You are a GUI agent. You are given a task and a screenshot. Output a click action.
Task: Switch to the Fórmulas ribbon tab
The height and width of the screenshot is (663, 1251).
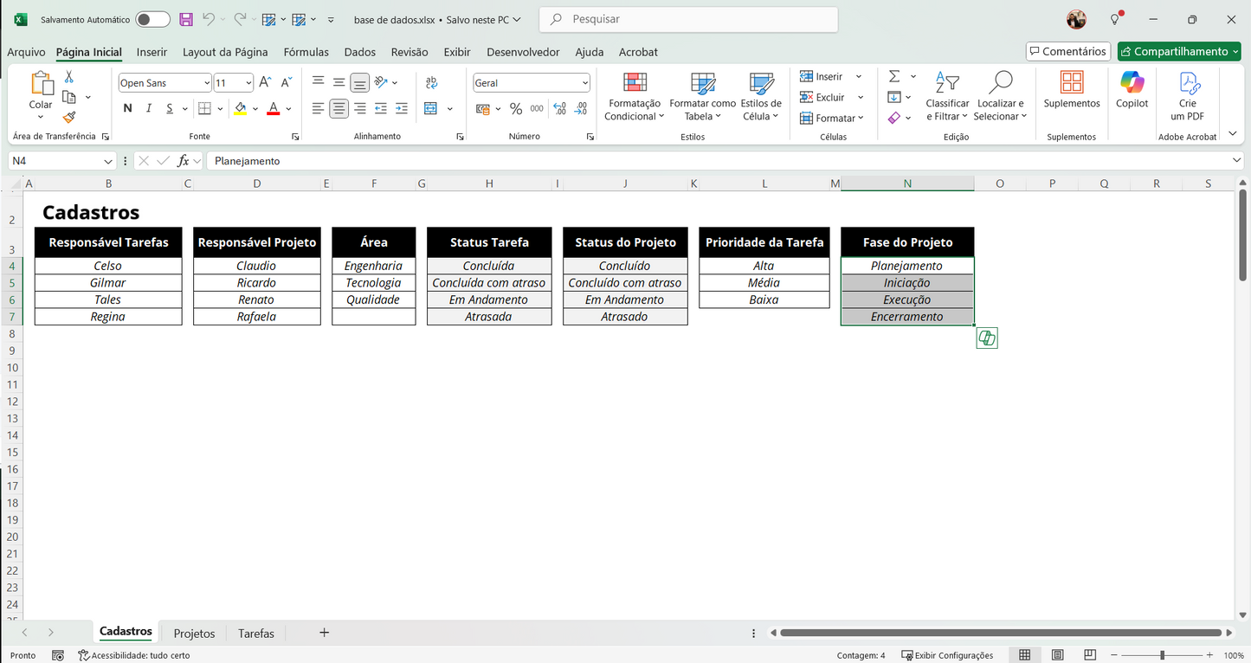pos(306,52)
